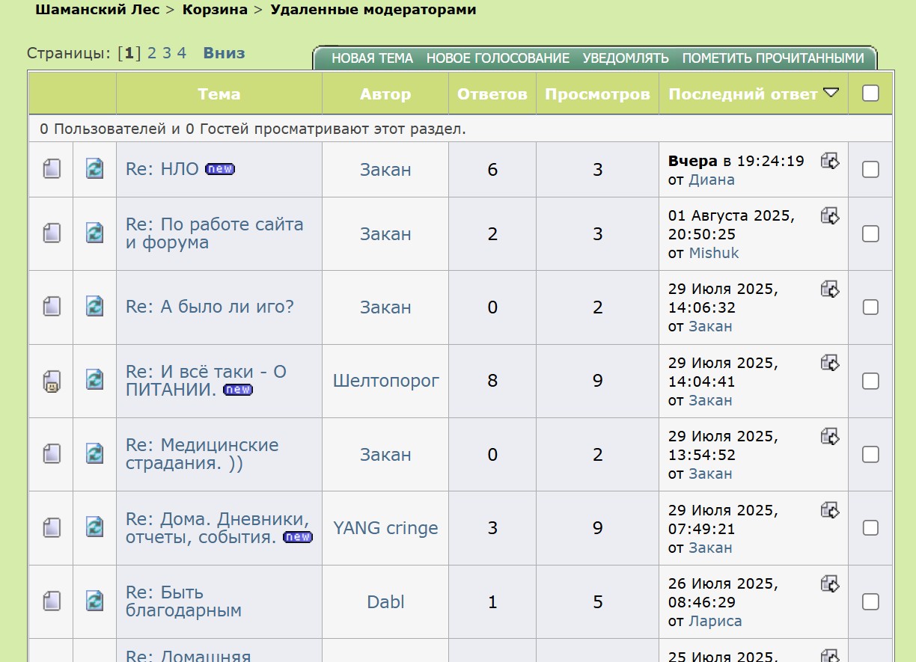Image resolution: width=916 pixels, height=662 pixels.
Task: Open НОВОЕ ГОЛОСОВАНИЕ
Action: pos(498,58)
